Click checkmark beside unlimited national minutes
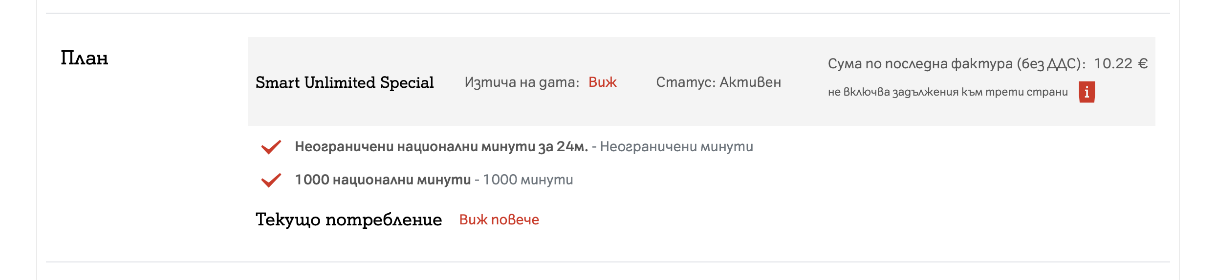The height and width of the screenshot is (280, 1217). pyautogui.click(x=271, y=147)
